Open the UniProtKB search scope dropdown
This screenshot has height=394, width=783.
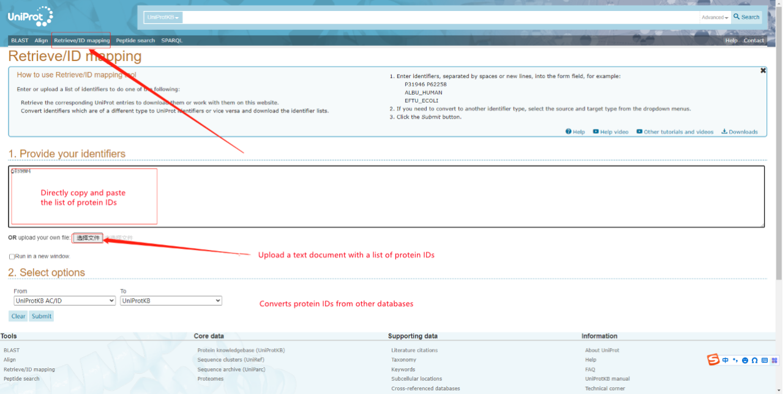pyautogui.click(x=163, y=18)
